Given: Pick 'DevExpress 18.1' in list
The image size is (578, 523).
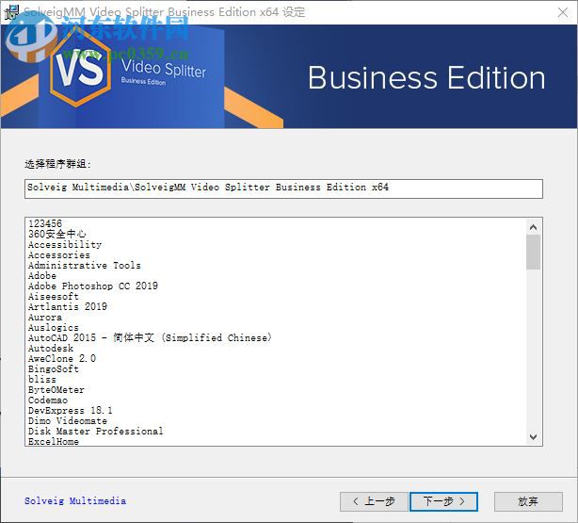Looking at the screenshot, I should pyautogui.click(x=71, y=410).
